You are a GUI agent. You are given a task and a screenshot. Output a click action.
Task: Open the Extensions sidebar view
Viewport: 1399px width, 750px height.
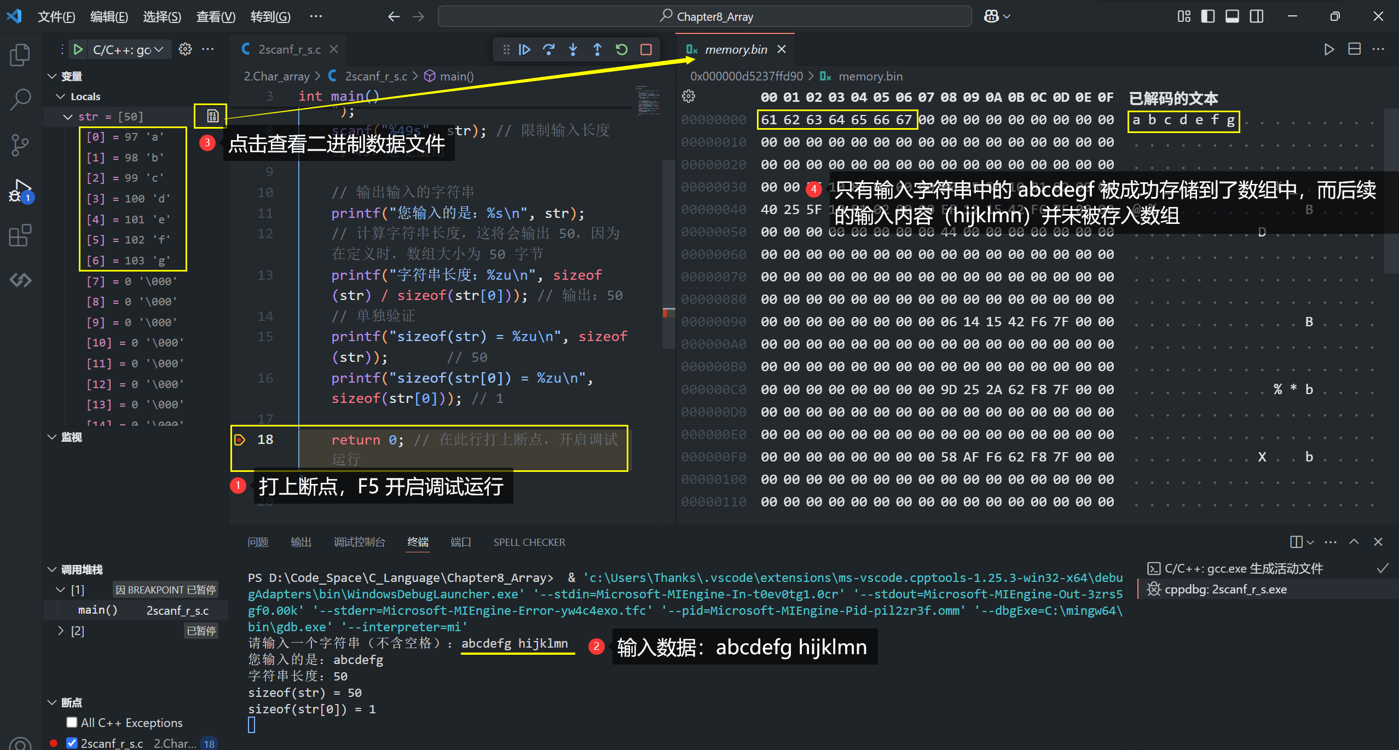pos(20,235)
